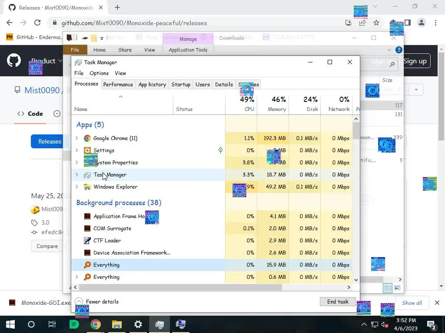
Task: Click the GitHub Sign up button
Action: click(x=415, y=61)
